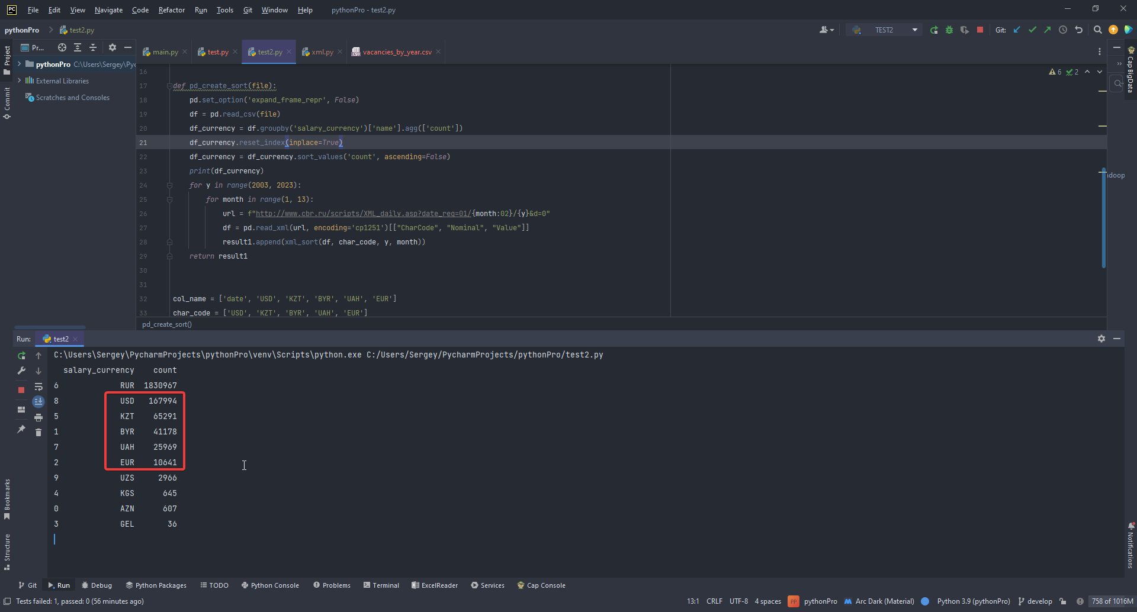This screenshot has width=1137, height=612.
Task: Toggle scroll-to-end in the console
Action: click(38, 401)
